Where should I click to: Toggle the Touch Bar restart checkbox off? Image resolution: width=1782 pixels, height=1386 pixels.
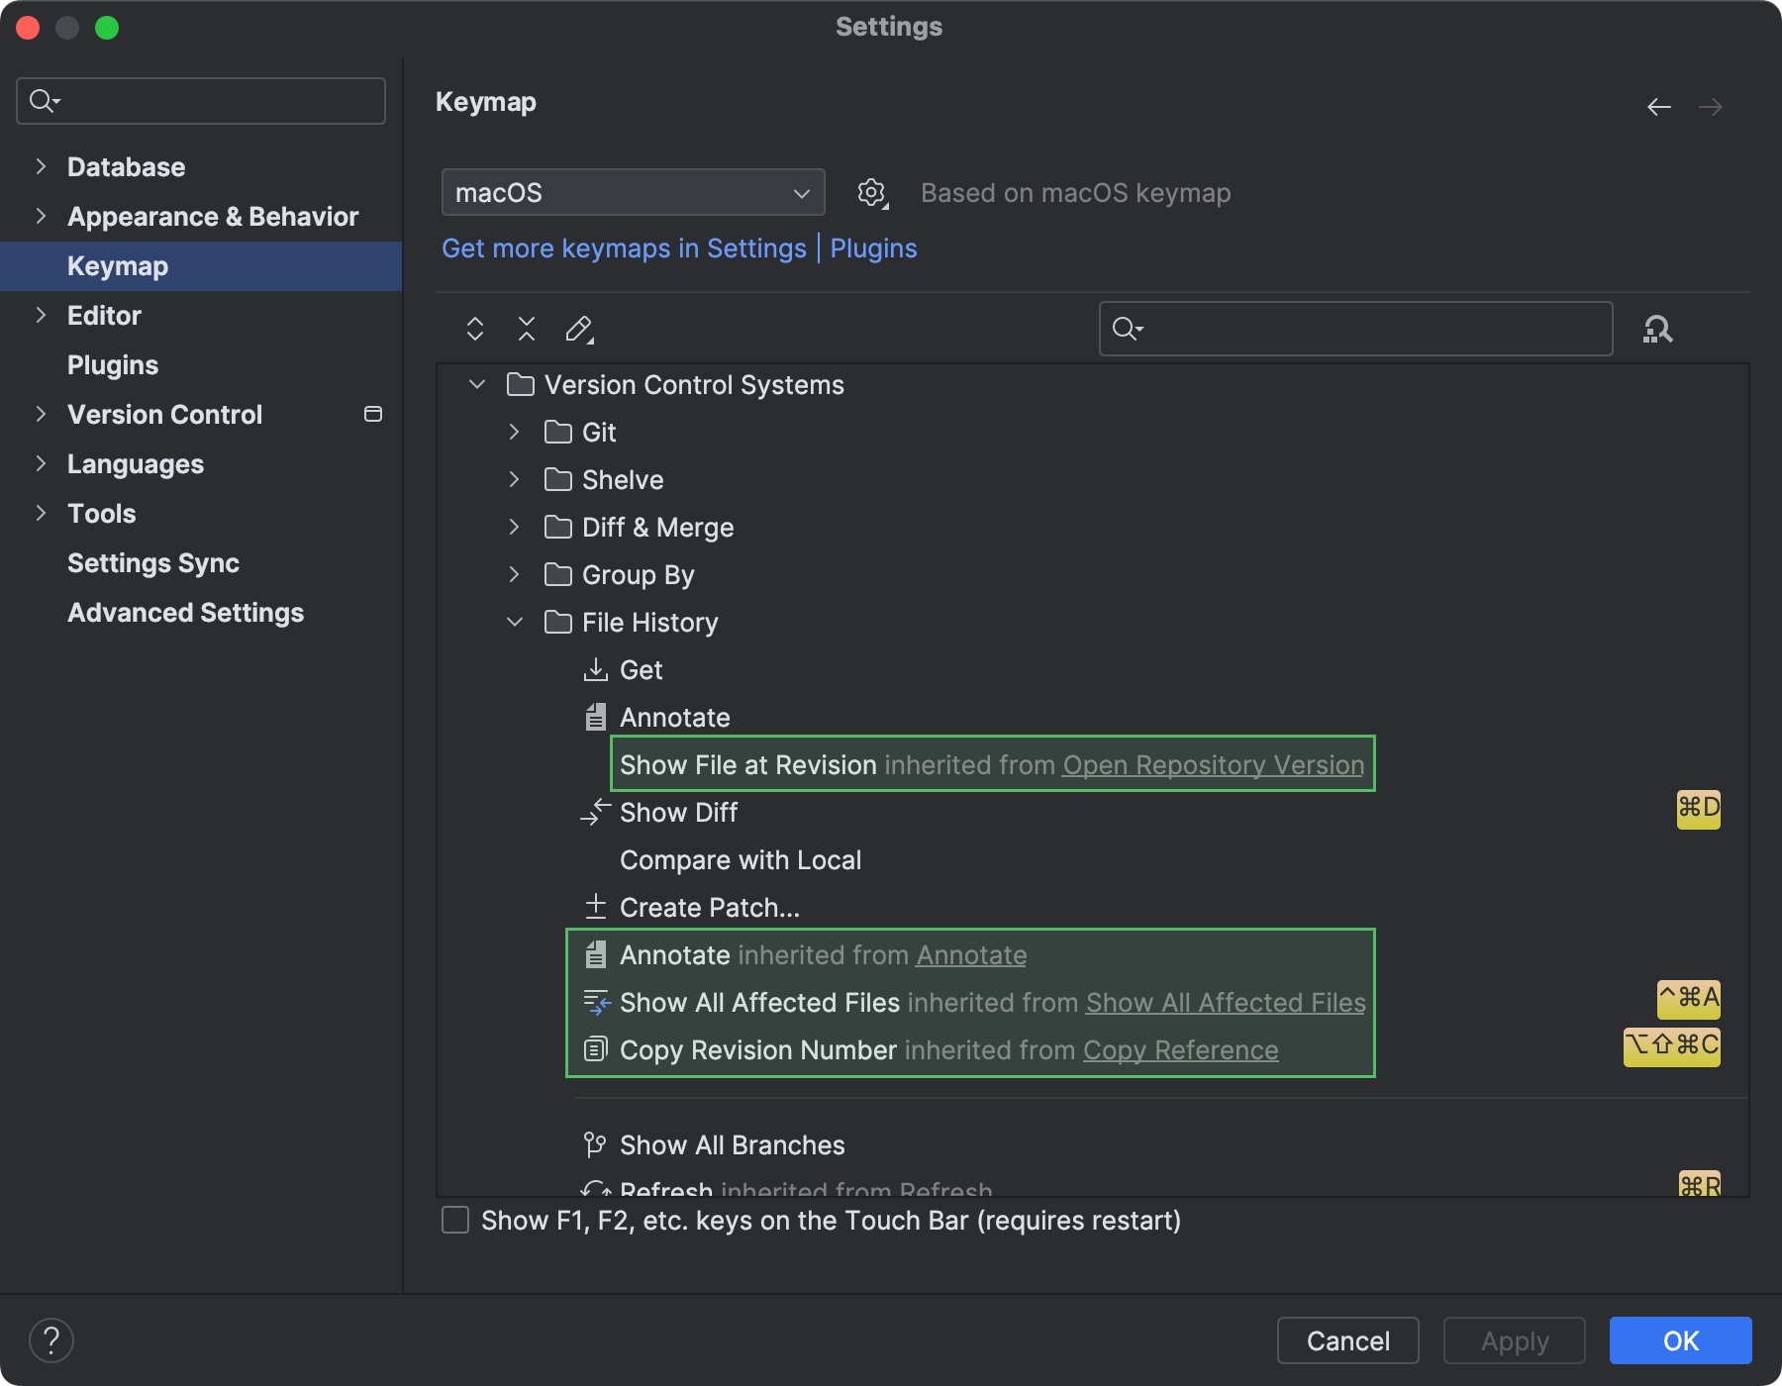(453, 1221)
